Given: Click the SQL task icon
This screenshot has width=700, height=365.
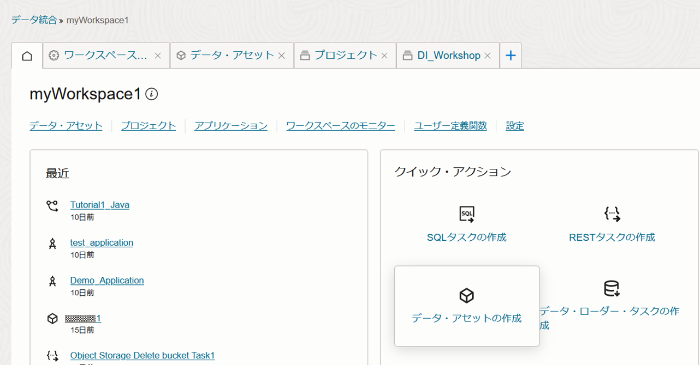Looking at the screenshot, I should (x=467, y=214).
